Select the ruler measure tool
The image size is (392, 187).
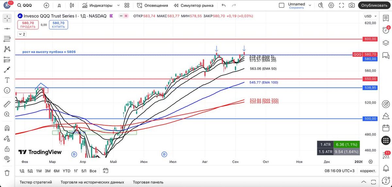[7, 104]
